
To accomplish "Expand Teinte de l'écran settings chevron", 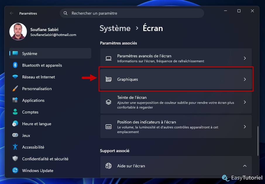I will point(245,102).
